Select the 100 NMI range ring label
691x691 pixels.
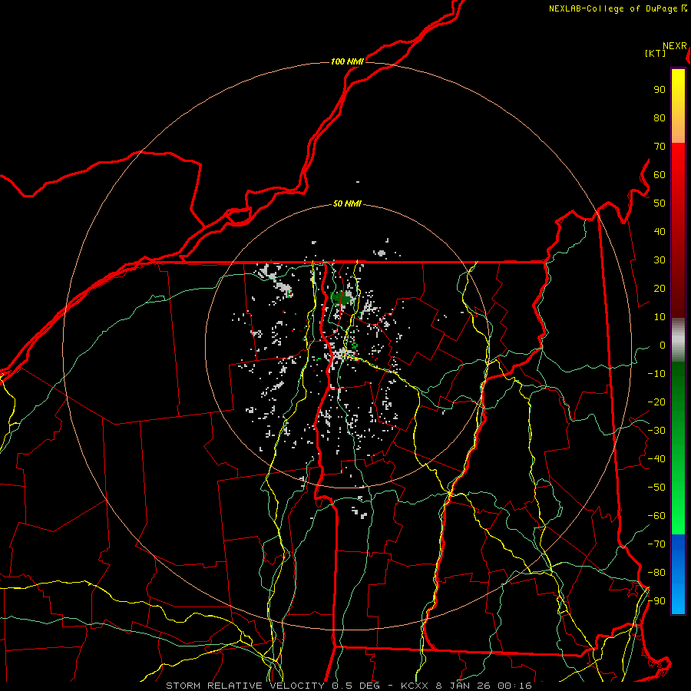pos(347,61)
